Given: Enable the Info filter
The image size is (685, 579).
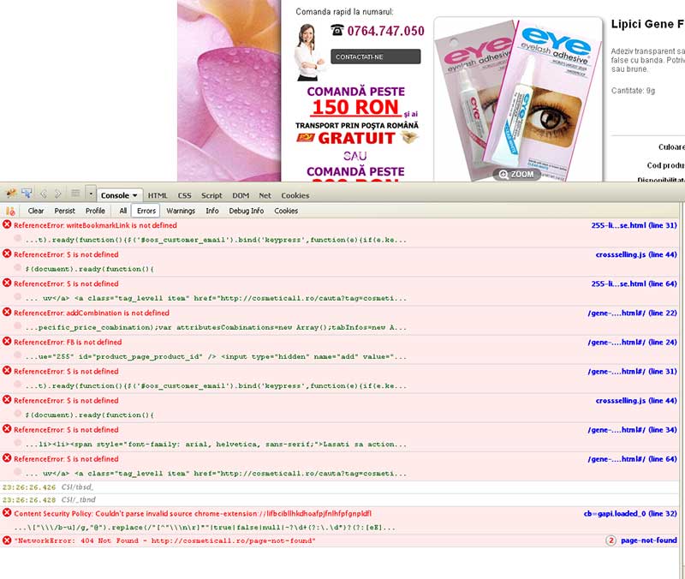Looking at the screenshot, I should click(x=212, y=211).
